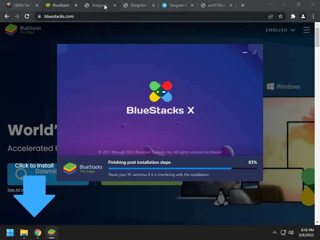Image resolution: width=320 pixels, height=240 pixels.
Task: Go forward in browser history
Action: coord(17,16)
